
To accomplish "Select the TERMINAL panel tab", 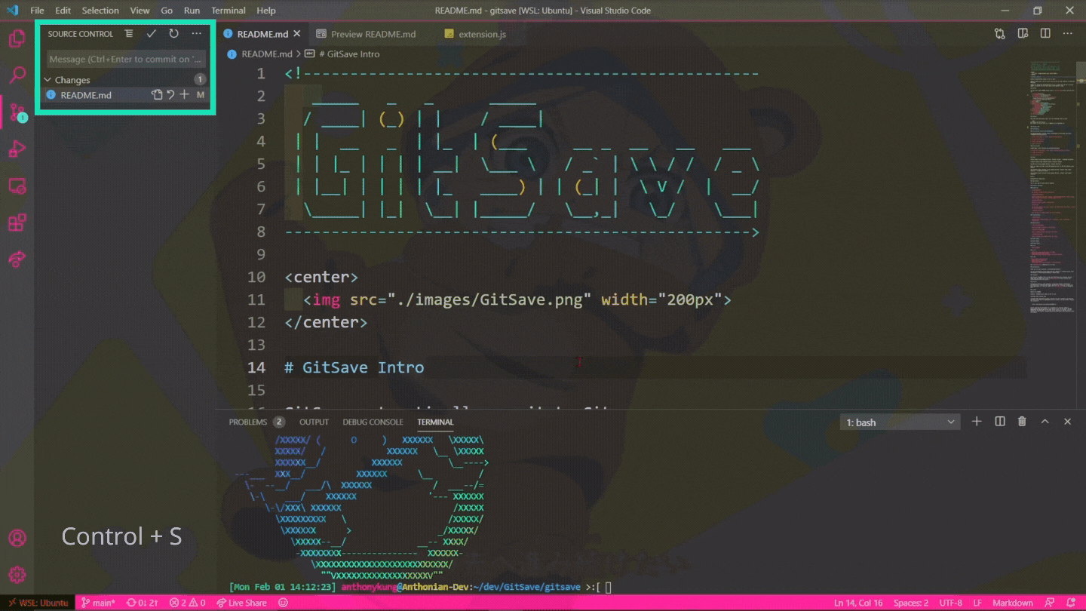I will coord(435,422).
